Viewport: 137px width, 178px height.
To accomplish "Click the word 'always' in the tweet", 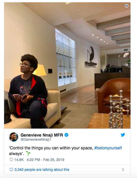I will [x=16, y=154].
